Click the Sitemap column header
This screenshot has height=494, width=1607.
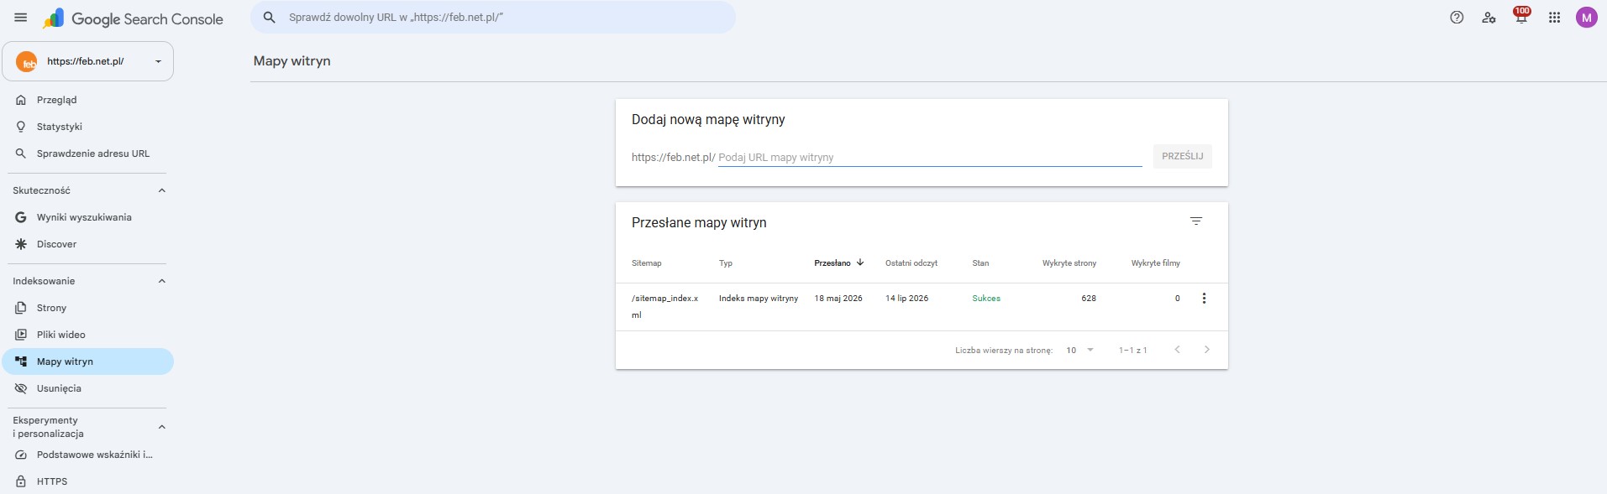(x=647, y=263)
